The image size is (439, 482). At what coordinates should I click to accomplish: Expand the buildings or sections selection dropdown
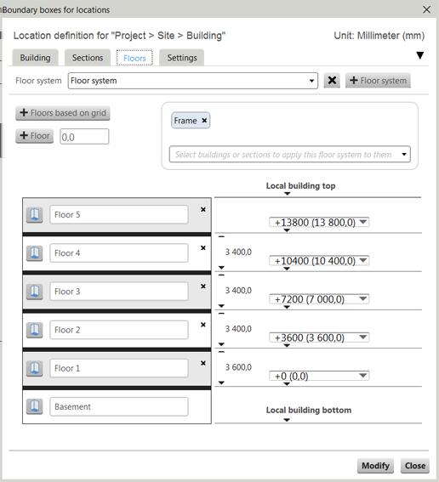coord(290,154)
